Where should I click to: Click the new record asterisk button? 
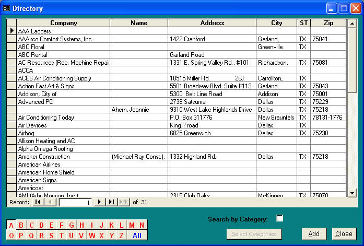pyautogui.click(x=124, y=202)
